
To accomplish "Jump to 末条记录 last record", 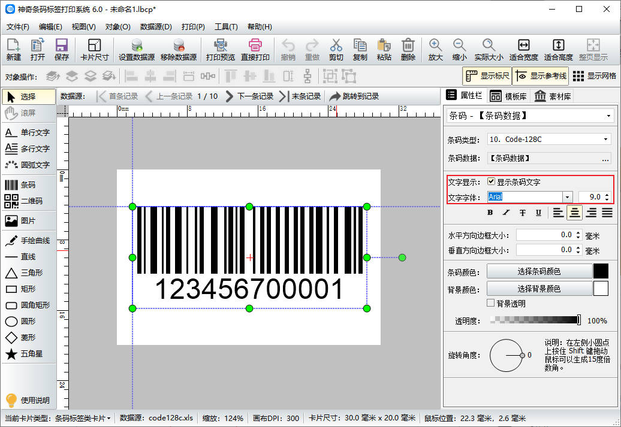I will (x=300, y=96).
